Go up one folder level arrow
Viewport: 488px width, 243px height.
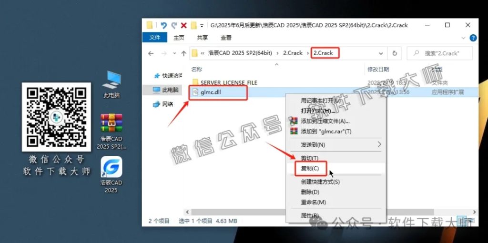coord(183,53)
